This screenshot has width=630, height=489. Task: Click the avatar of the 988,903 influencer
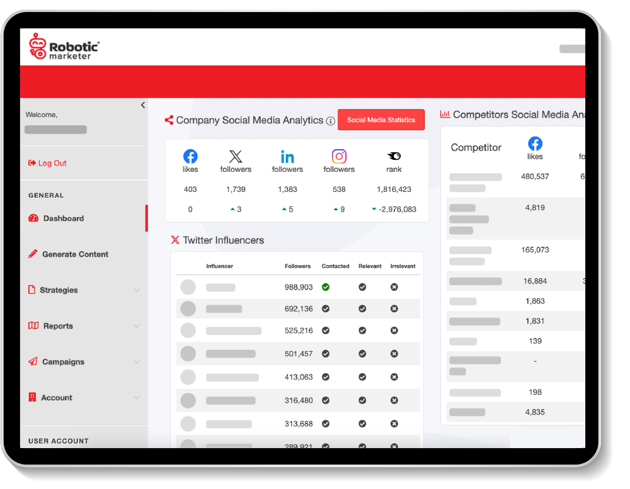(x=188, y=287)
